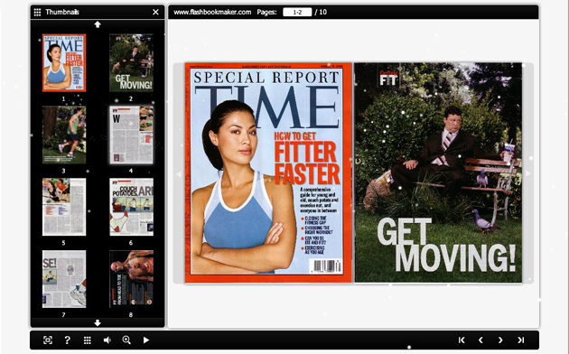Click the TIME magazine cover page
Screen dimensions: 569x354
click(268, 172)
